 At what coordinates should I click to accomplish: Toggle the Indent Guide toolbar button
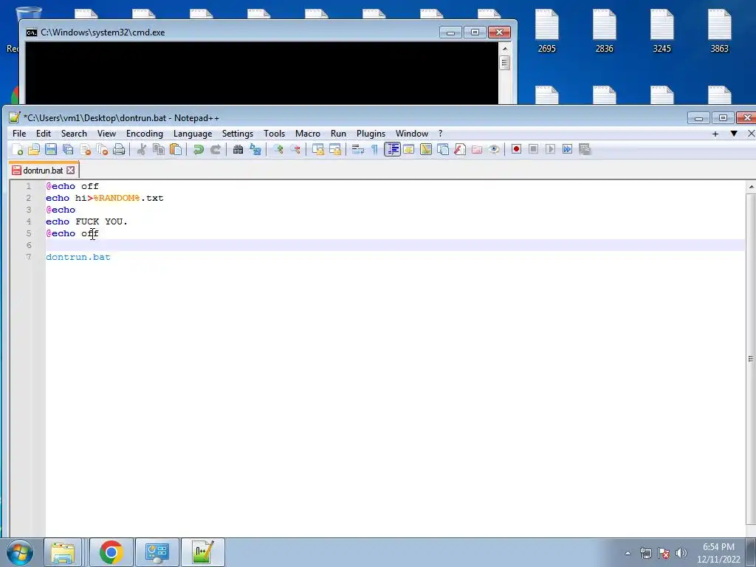392,149
